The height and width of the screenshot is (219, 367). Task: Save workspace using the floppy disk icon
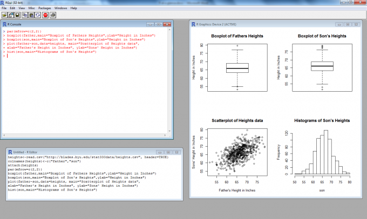[17, 15]
